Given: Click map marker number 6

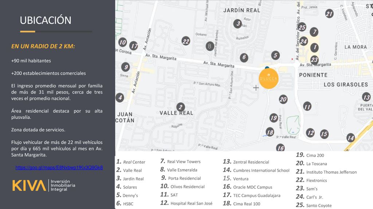Looking at the screenshot, I should (x=244, y=57).
